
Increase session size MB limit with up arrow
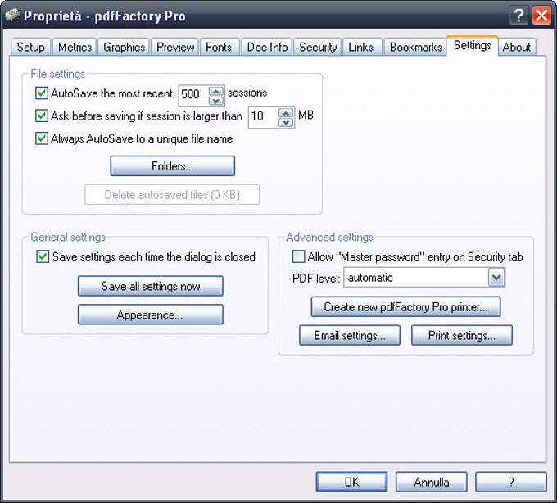[286, 113]
